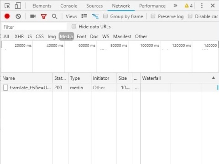Capture screenshots with the camera icon
The width and height of the screenshot is (219, 164).
point(33,16)
